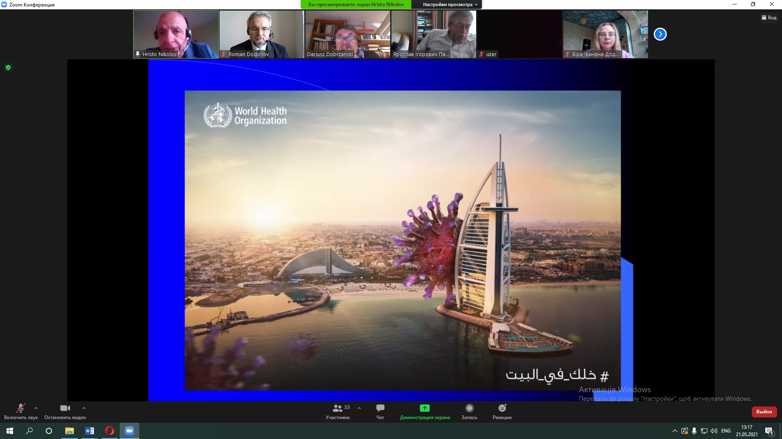Switch to Zoom in the taskbar
Viewport: 782px width, 439px height.
click(130, 431)
